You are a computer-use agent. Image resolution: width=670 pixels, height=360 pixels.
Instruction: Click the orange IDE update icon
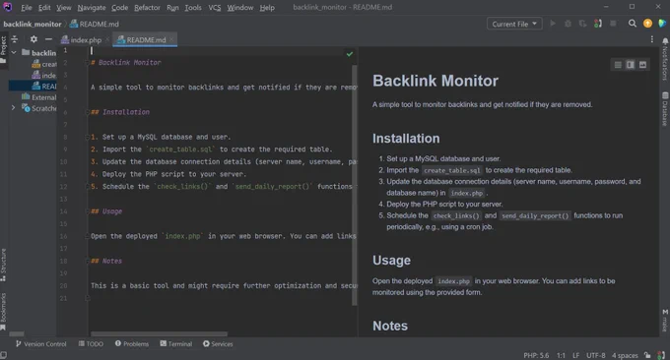647,24
